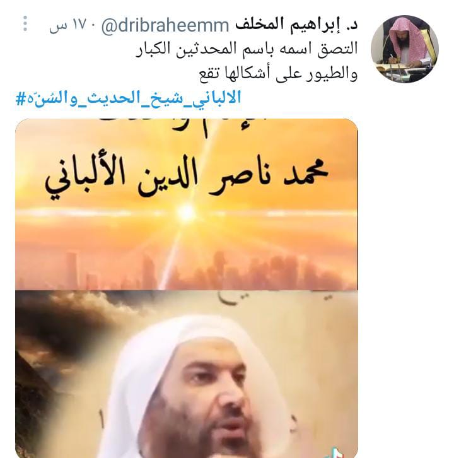454x458 pixels.
Task: Tap the city skyline silhouette in the media
Action: [187, 270]
